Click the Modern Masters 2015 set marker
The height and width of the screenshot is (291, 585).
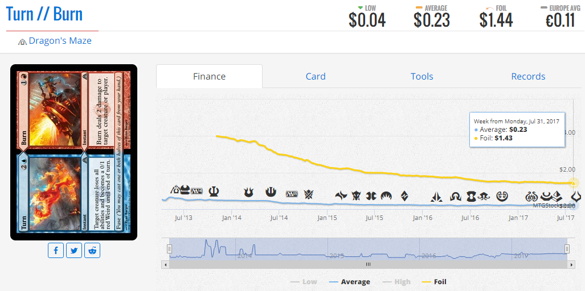click(x=371, y=196)
